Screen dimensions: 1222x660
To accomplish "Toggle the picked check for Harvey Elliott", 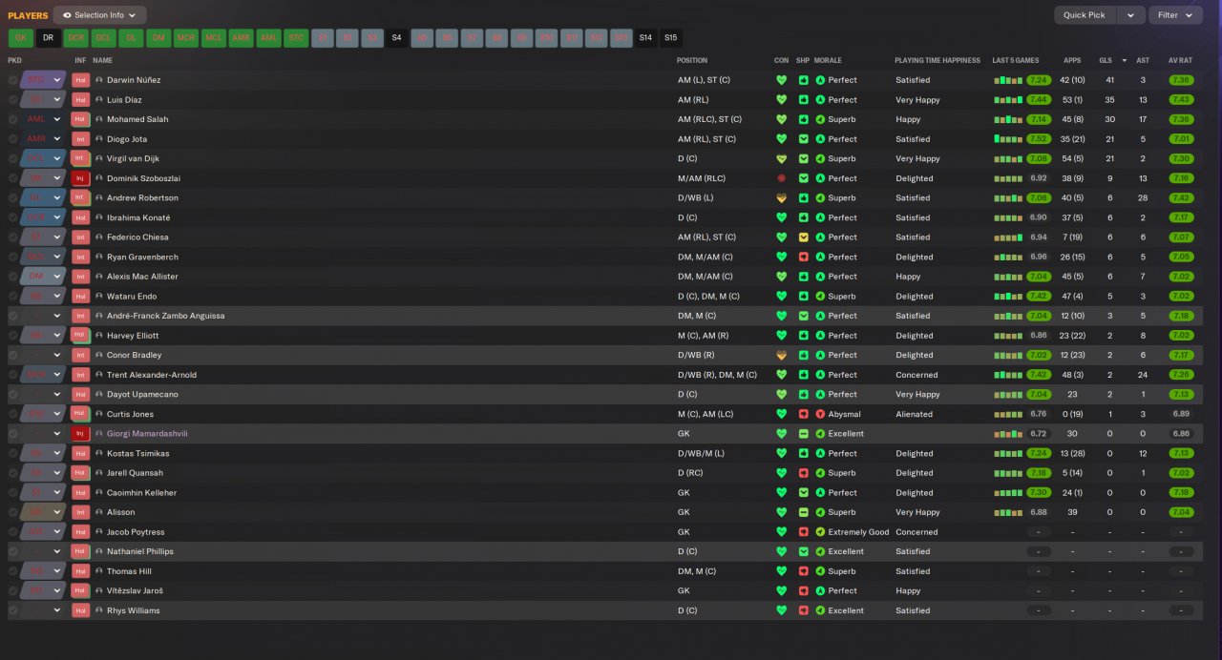I will [x=13, y=336].
